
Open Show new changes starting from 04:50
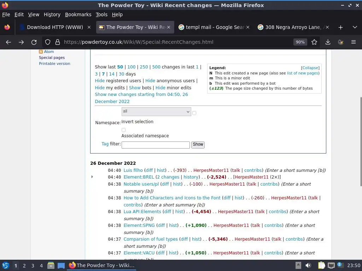point(141,98)
